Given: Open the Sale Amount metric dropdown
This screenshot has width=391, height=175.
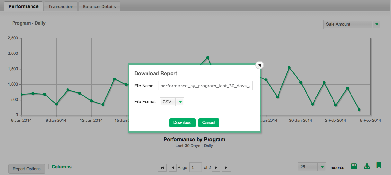Looking at the screenshot, I should (377, 24).
